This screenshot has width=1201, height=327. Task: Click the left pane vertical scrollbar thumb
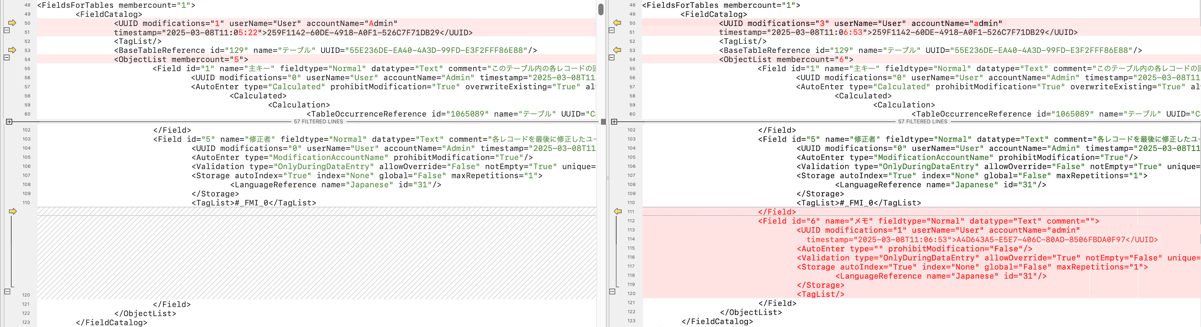(601, 9)
